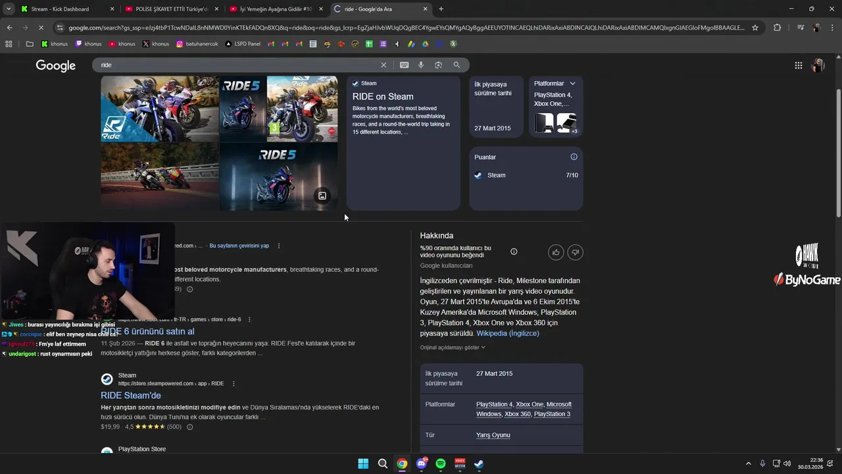Image resolution: width=842 pixels, height=474 pixels.
Task: Click the Steam 7/10 rating row
Action: coord(526,175)
